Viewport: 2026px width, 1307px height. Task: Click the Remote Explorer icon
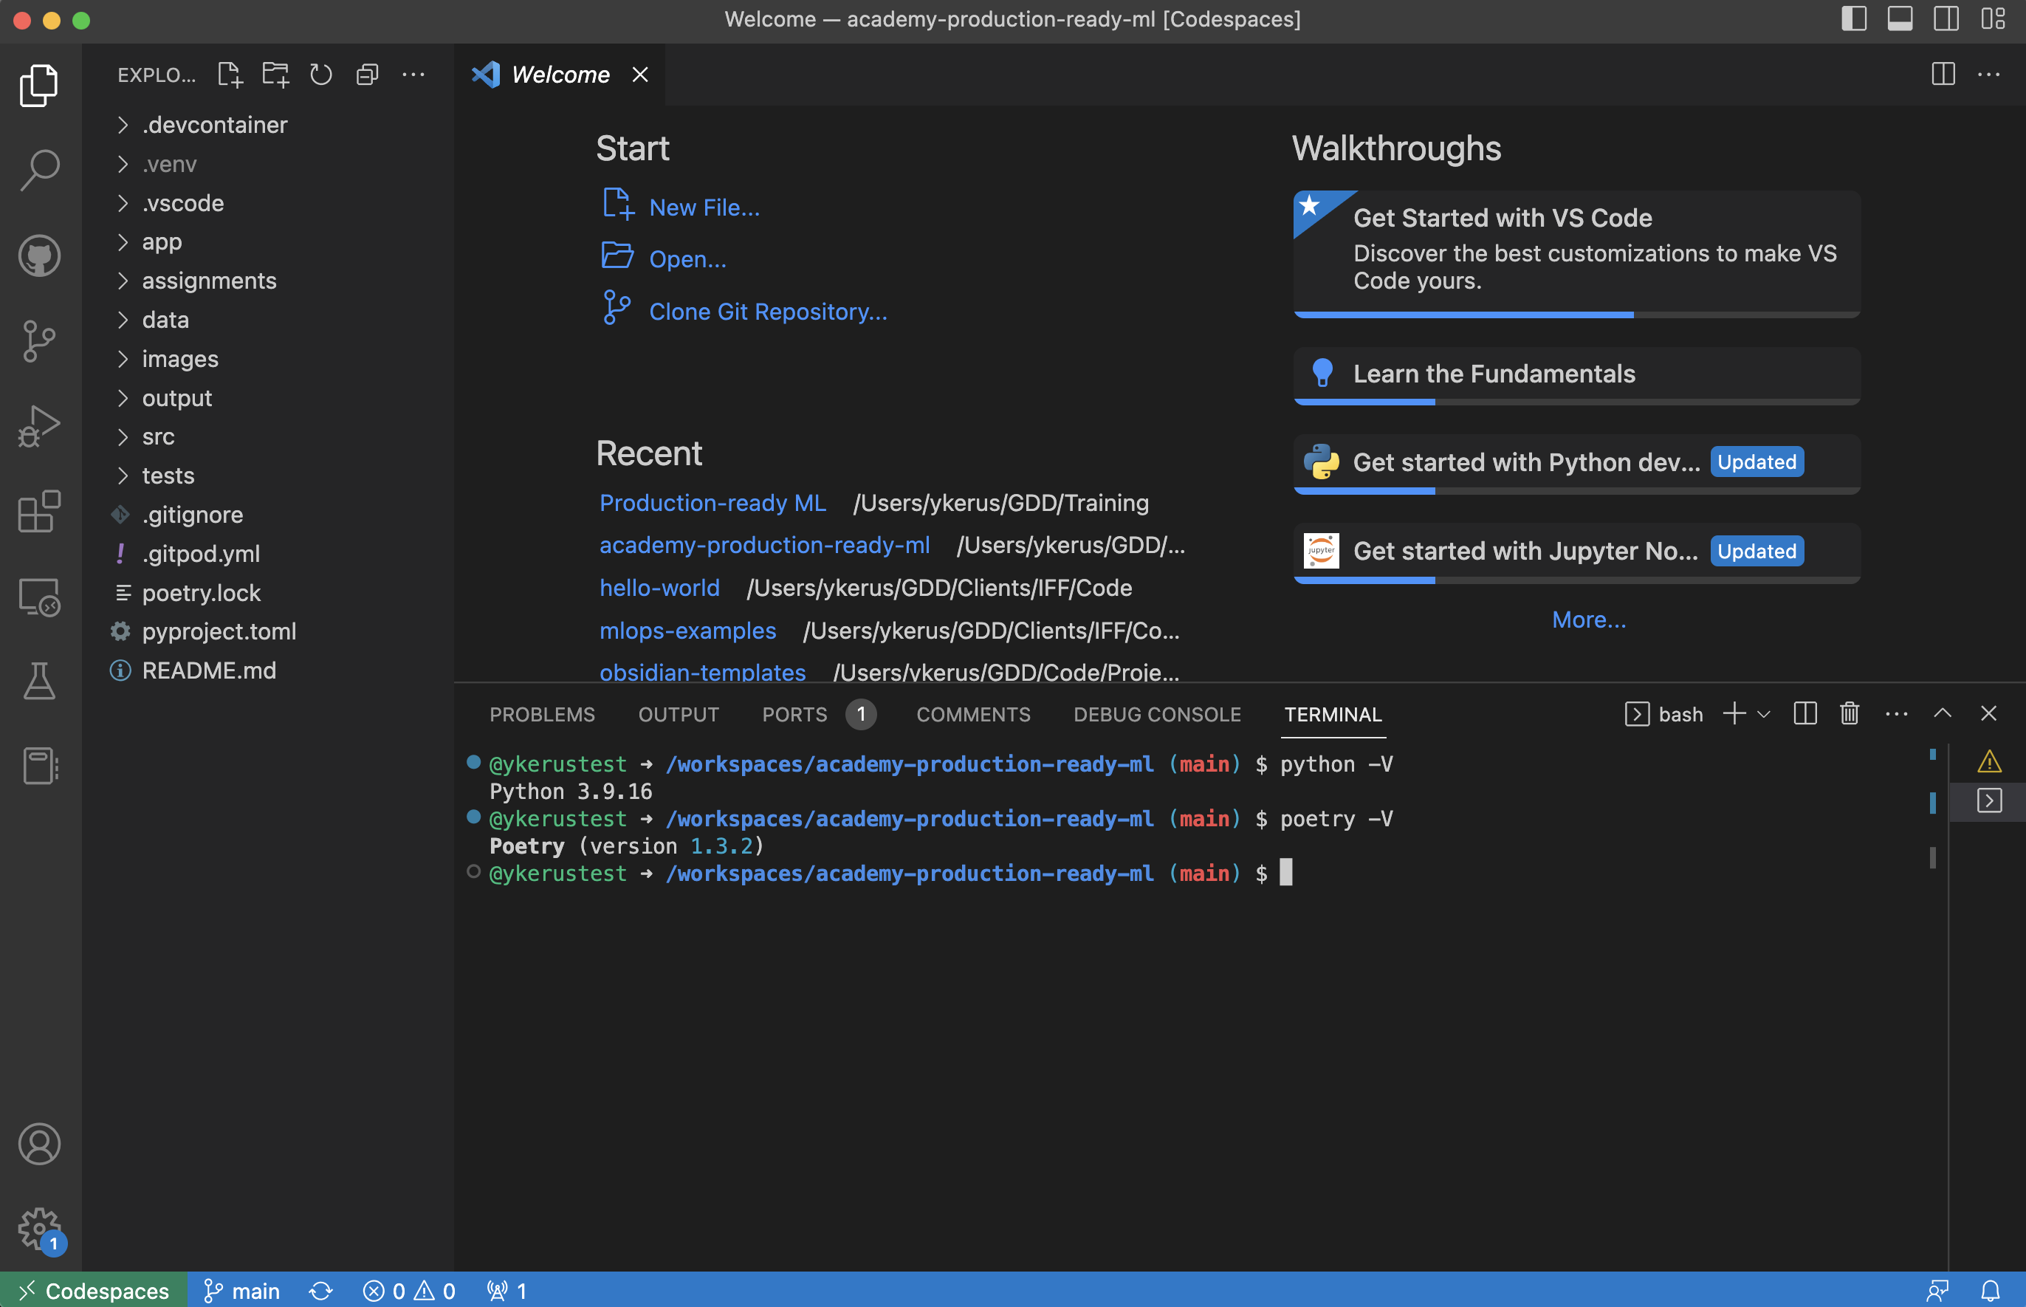click(39, 597)
